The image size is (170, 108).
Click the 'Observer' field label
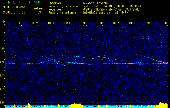pos(55,3)
